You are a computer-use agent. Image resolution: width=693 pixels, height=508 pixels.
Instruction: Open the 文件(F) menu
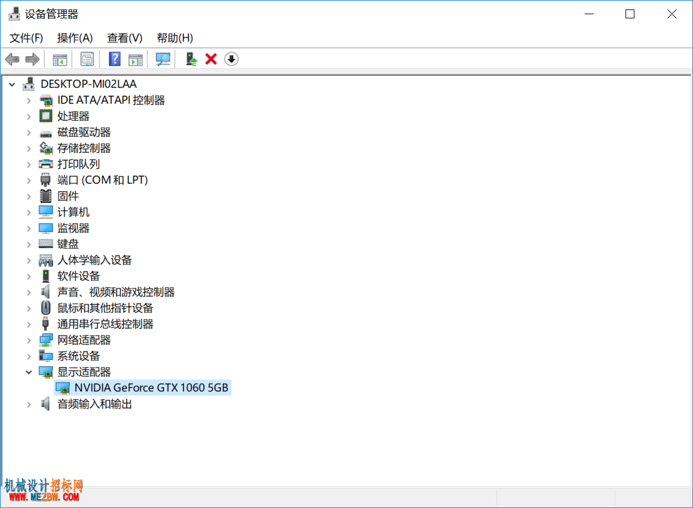[x=26, y=38]
